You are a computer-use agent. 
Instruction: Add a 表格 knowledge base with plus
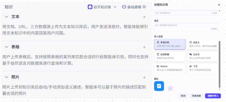(x=144, y=47)
